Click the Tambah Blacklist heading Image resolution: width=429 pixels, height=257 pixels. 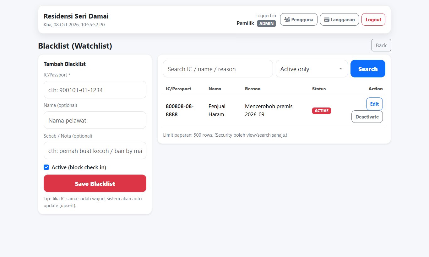[x=65, y=64]
